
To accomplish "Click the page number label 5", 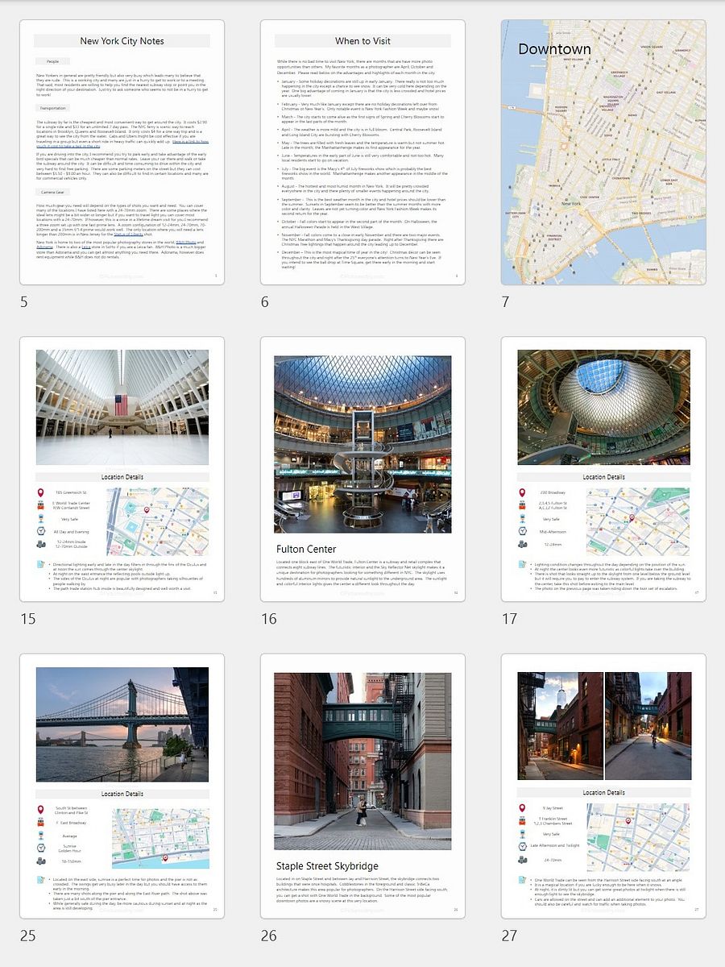I will click(23, 302).
